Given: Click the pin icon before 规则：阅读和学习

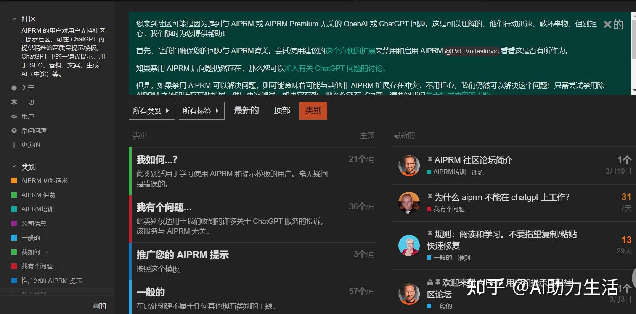Looking at the screenshot, I should 430,234.
